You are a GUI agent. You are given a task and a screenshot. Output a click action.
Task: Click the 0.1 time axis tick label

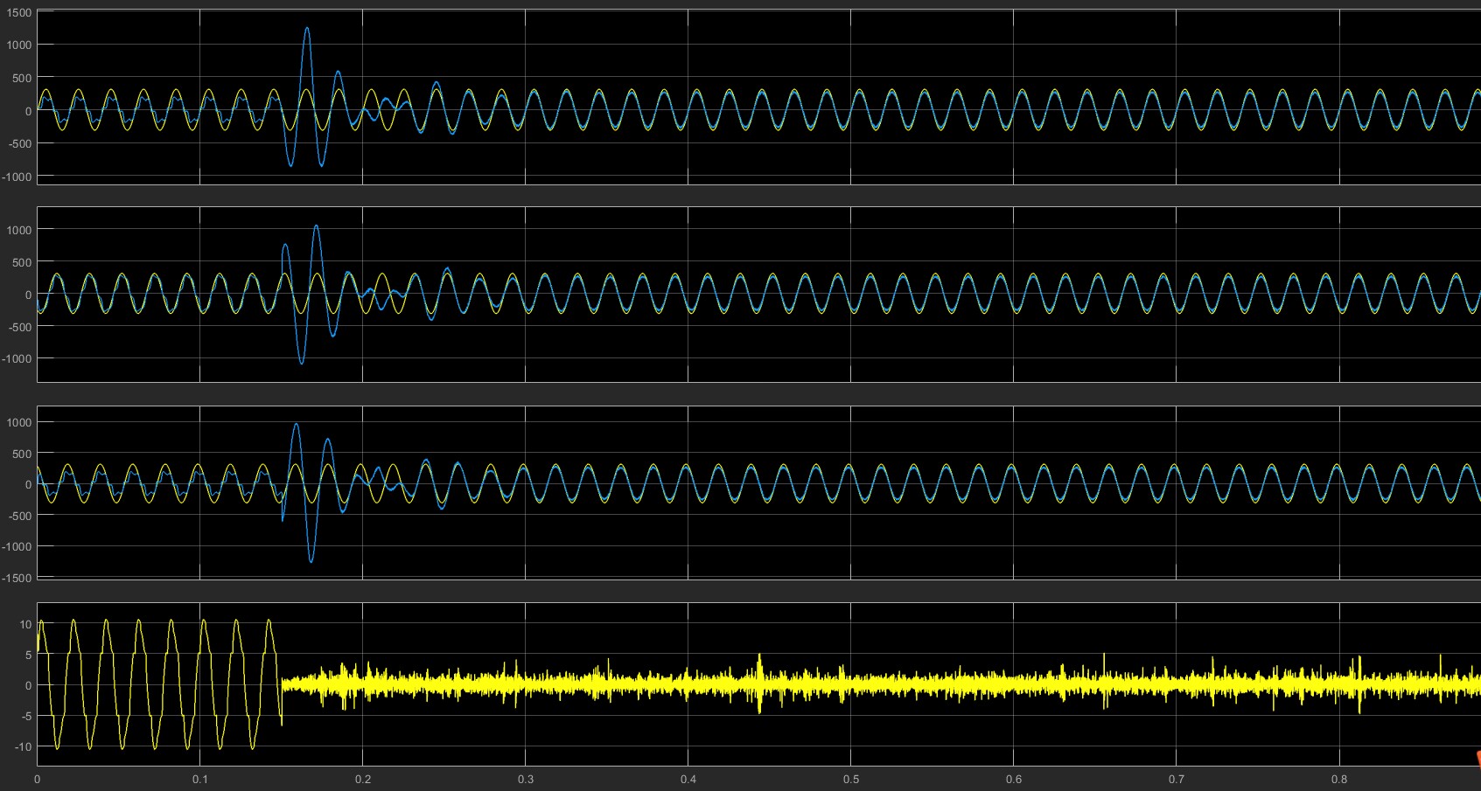(200, 780)
